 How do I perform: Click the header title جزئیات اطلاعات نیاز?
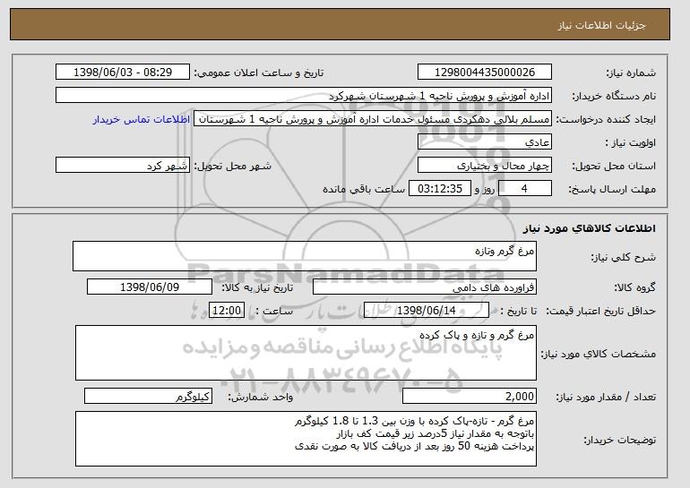tap(601, 25)
